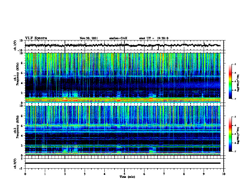Click the ch.3(V) axis label
The image size is (252, 195).
(15, 163)
